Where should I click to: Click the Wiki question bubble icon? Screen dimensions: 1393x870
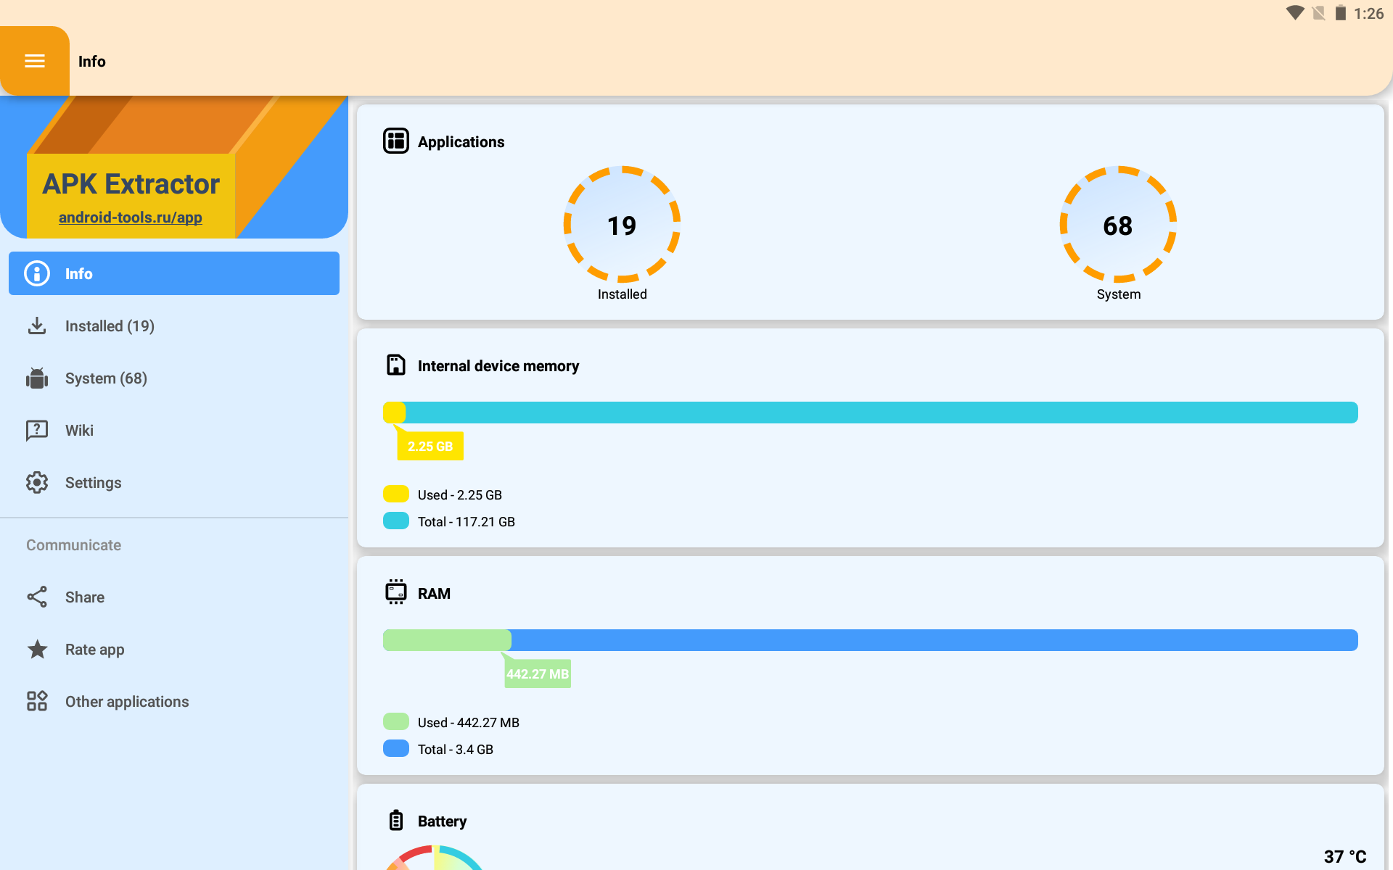(37, 430)
